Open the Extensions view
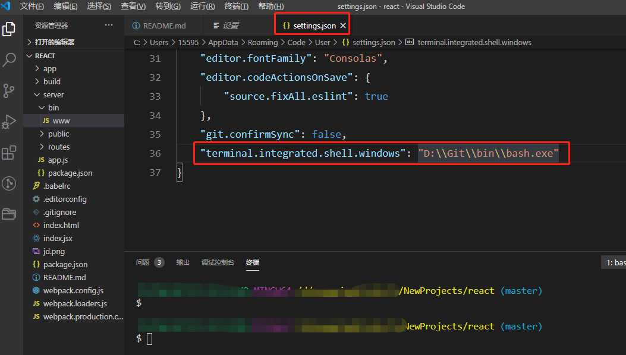 (9, 153)
